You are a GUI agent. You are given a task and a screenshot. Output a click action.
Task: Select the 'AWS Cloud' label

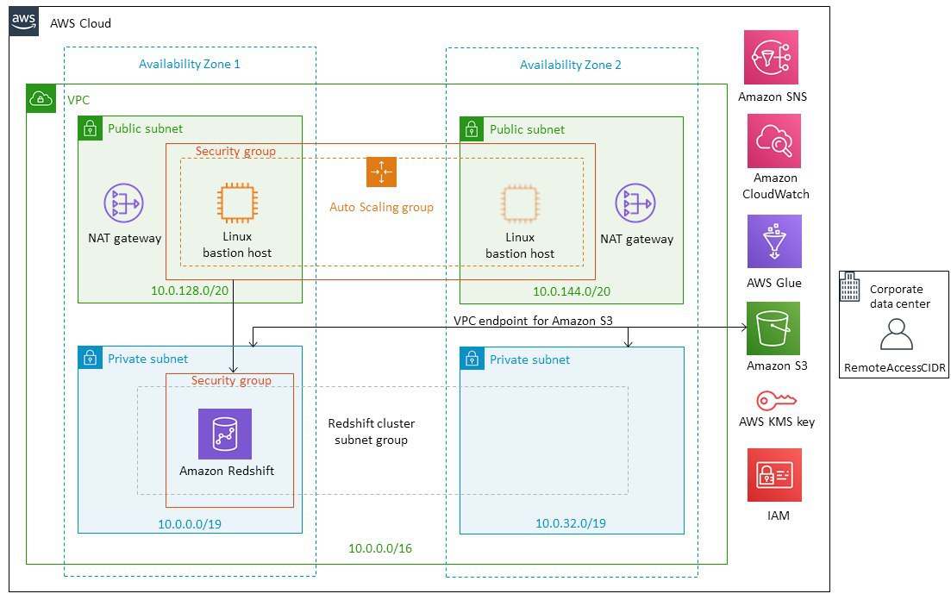(x=81, y=23)
